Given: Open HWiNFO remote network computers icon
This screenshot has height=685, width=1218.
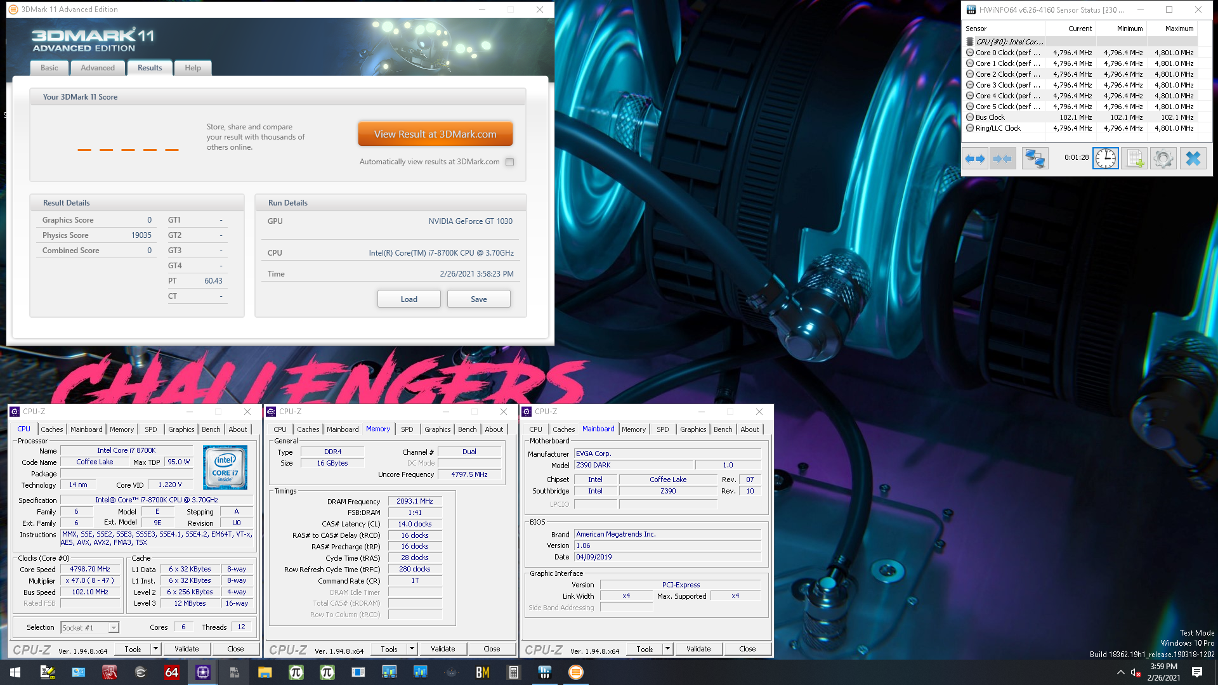Looking at the screenshot, I should pyautogui.click(x=1035, y=159).
